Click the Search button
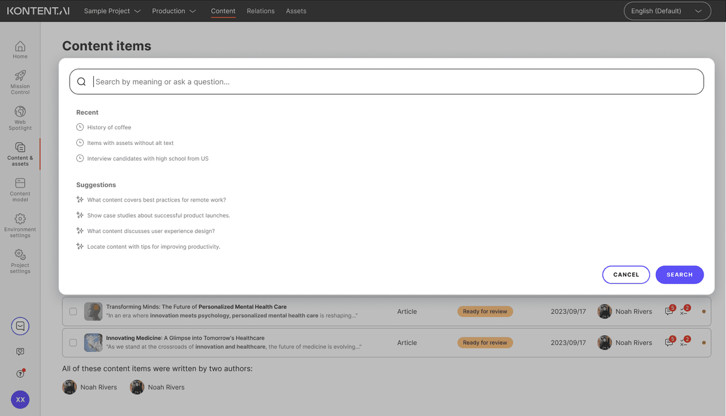The width and height of the screenshot is (726, 416). [x=679, y=275]
